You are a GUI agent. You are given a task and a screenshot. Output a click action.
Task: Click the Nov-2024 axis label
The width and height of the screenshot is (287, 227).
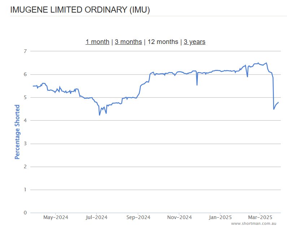(x=179, y=217)
